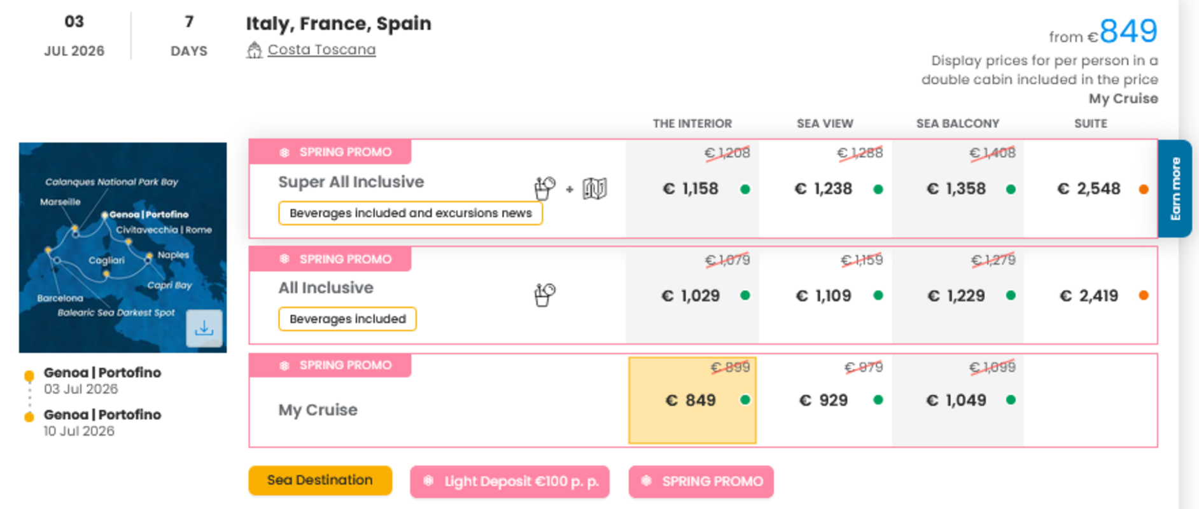The width and height of the screenshot is (1199, 509).
Task: Select the €849 My Cruise interior price
Action: 692,400
